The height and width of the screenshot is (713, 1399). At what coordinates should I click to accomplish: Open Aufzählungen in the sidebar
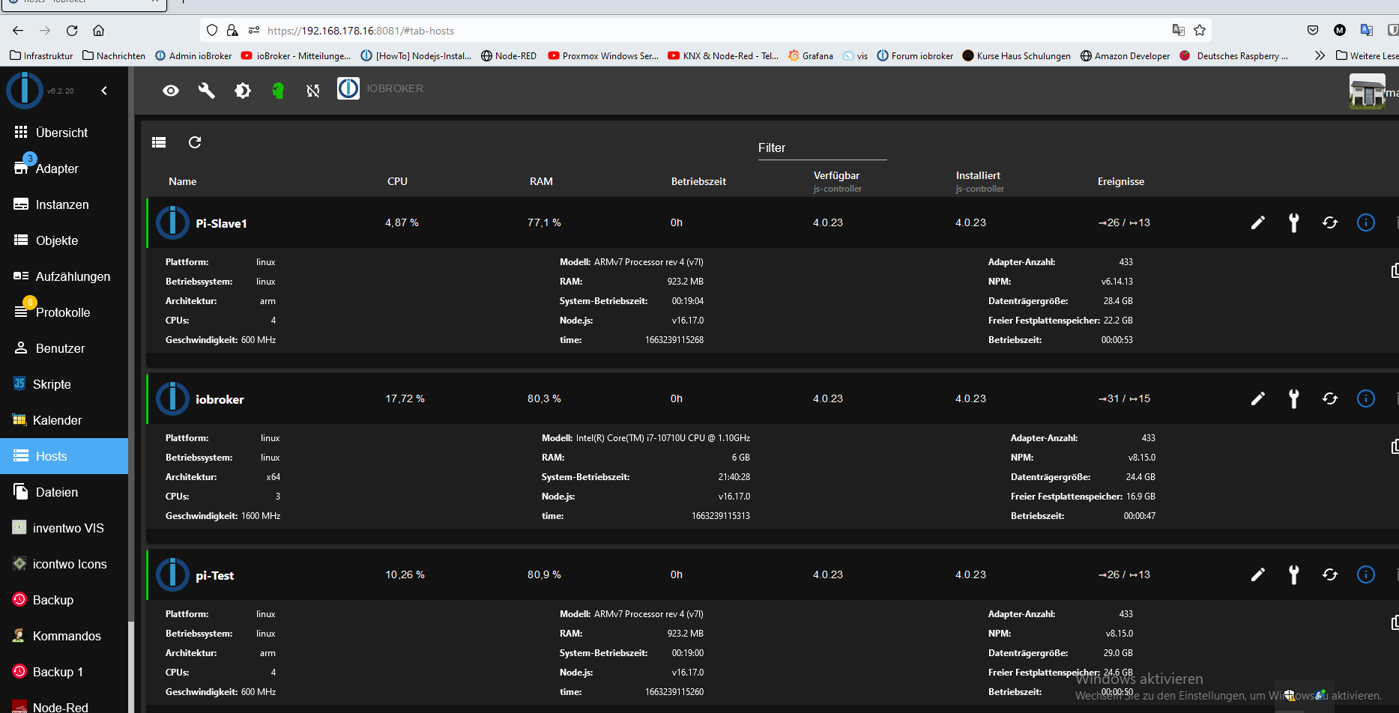click(x=64, y=276)
